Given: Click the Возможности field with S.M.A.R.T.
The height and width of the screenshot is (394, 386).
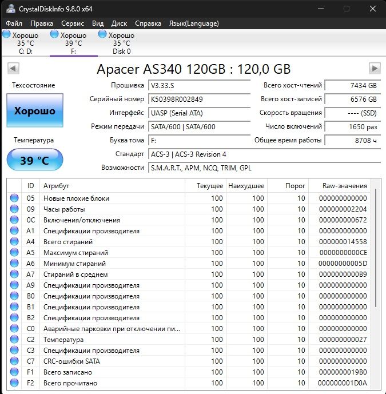Looking at the screenshot, I should tap(264, 168).
